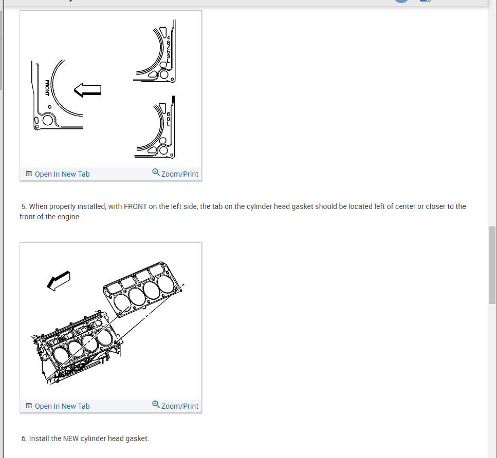Click step 6 'Install the NEW cylinder head gasket'
The image size is (497, 458).
click(85, 438)
